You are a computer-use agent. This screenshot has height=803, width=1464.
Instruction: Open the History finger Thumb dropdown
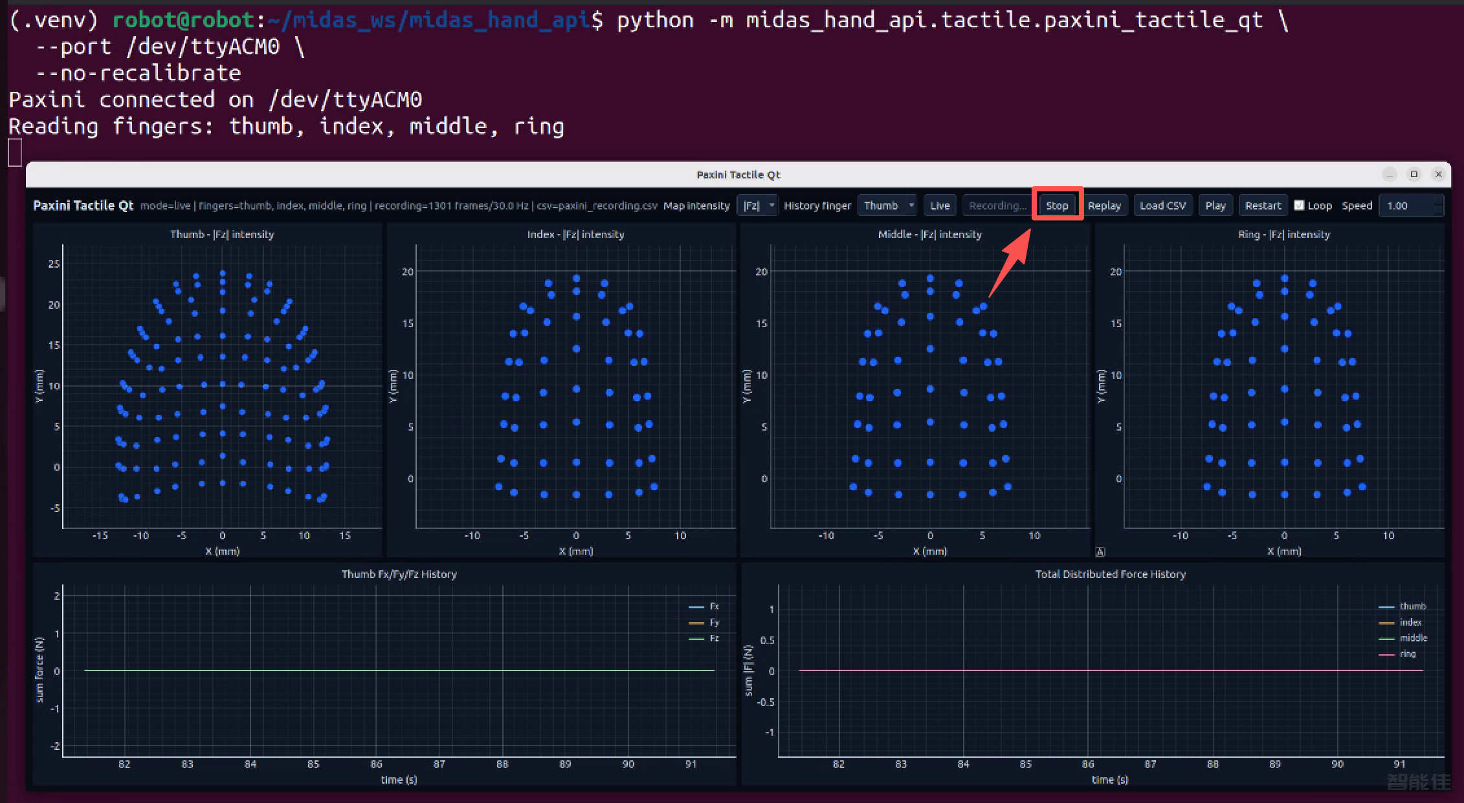tap(887, 206)
